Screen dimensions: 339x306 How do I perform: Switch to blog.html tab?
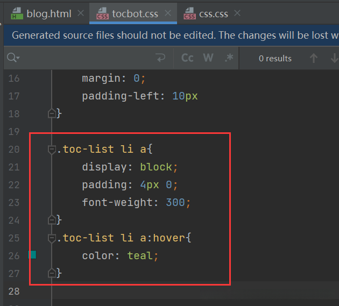pos(48,13)
